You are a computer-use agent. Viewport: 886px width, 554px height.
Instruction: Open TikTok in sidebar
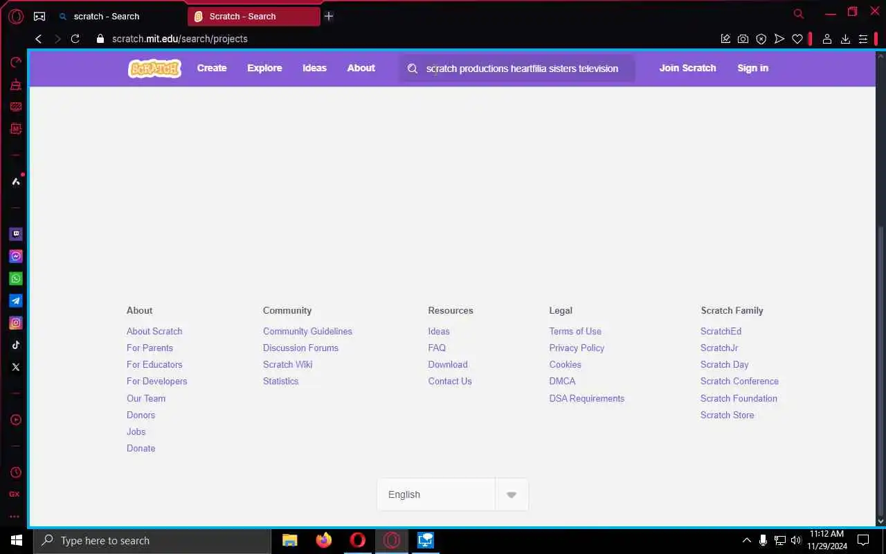15,345
